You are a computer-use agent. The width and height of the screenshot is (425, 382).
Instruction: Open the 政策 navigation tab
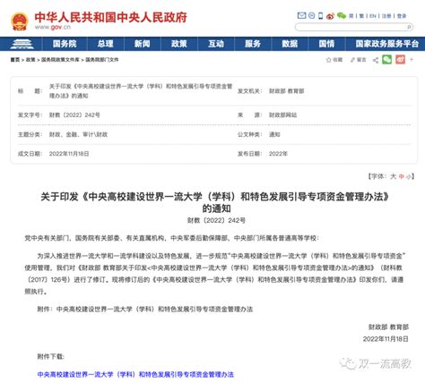click(178, 44)
